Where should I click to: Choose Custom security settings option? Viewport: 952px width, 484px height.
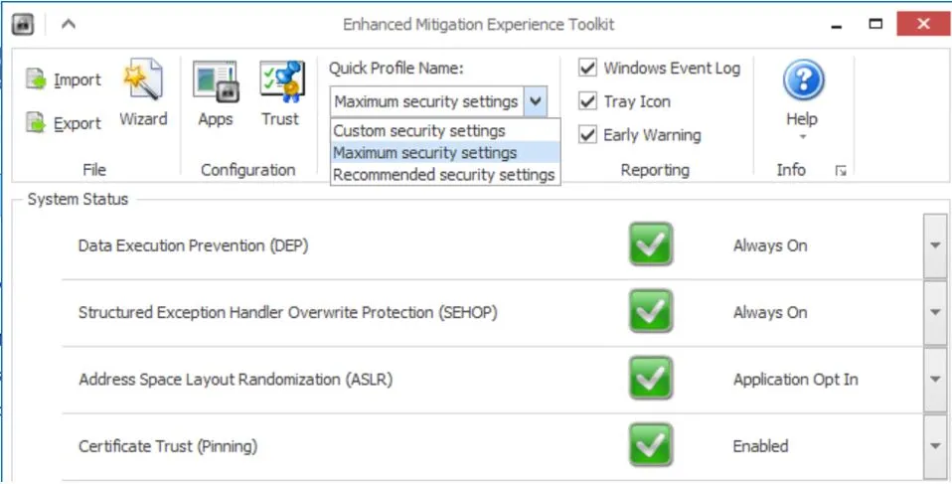coord(419,131)
